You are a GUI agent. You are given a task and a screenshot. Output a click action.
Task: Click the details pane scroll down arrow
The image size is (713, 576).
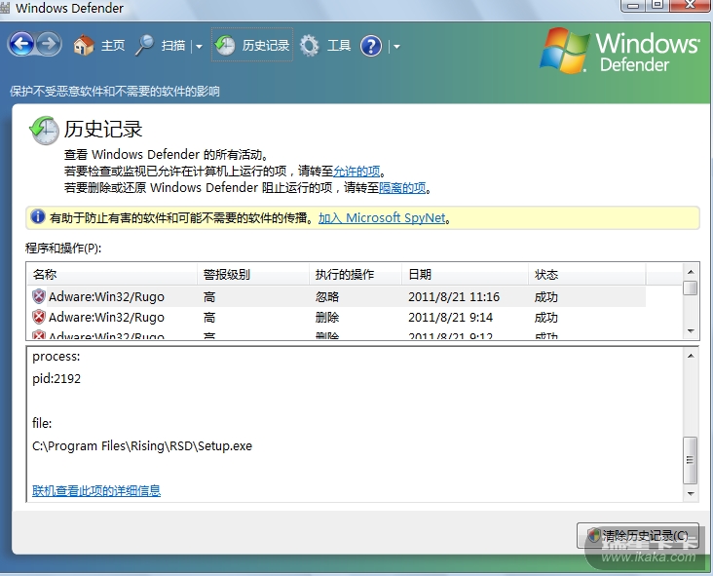[691, 494]
